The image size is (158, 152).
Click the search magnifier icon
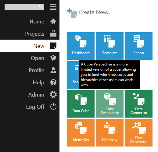[x=41, y=7]
